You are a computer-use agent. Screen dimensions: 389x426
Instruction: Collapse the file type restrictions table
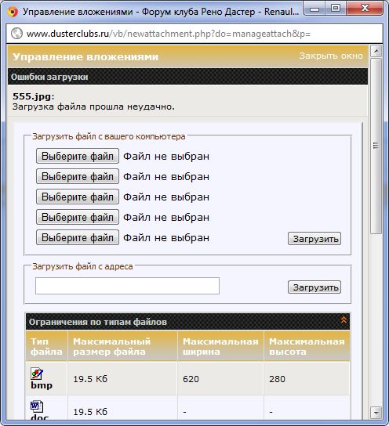coord(344,319)
